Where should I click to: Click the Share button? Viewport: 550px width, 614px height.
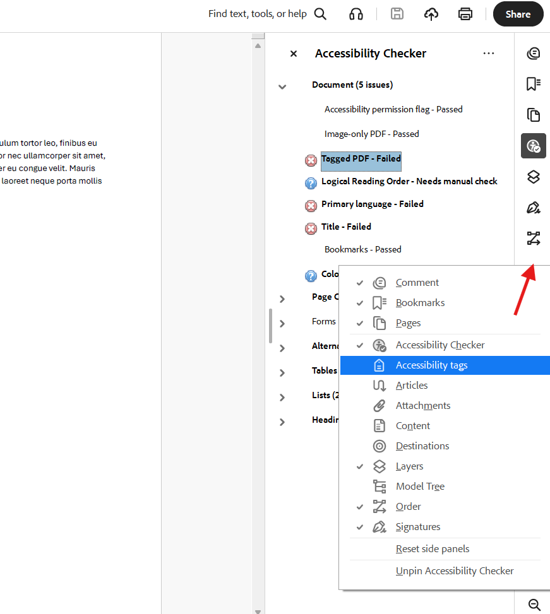coord(518,14)
